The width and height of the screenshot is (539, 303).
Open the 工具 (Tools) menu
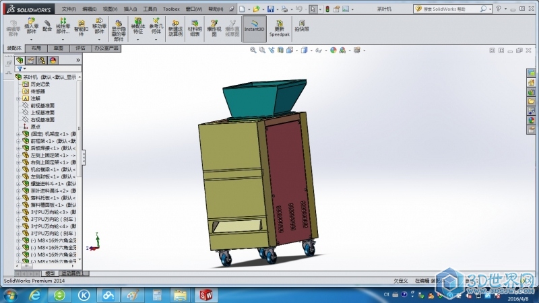[x=149, y=9]
